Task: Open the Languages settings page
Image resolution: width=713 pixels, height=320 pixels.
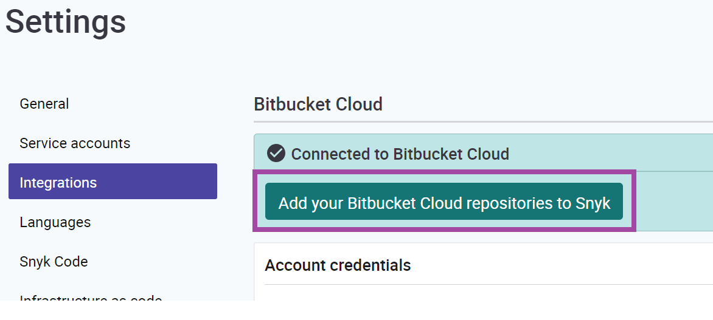Action: [55, 222]
